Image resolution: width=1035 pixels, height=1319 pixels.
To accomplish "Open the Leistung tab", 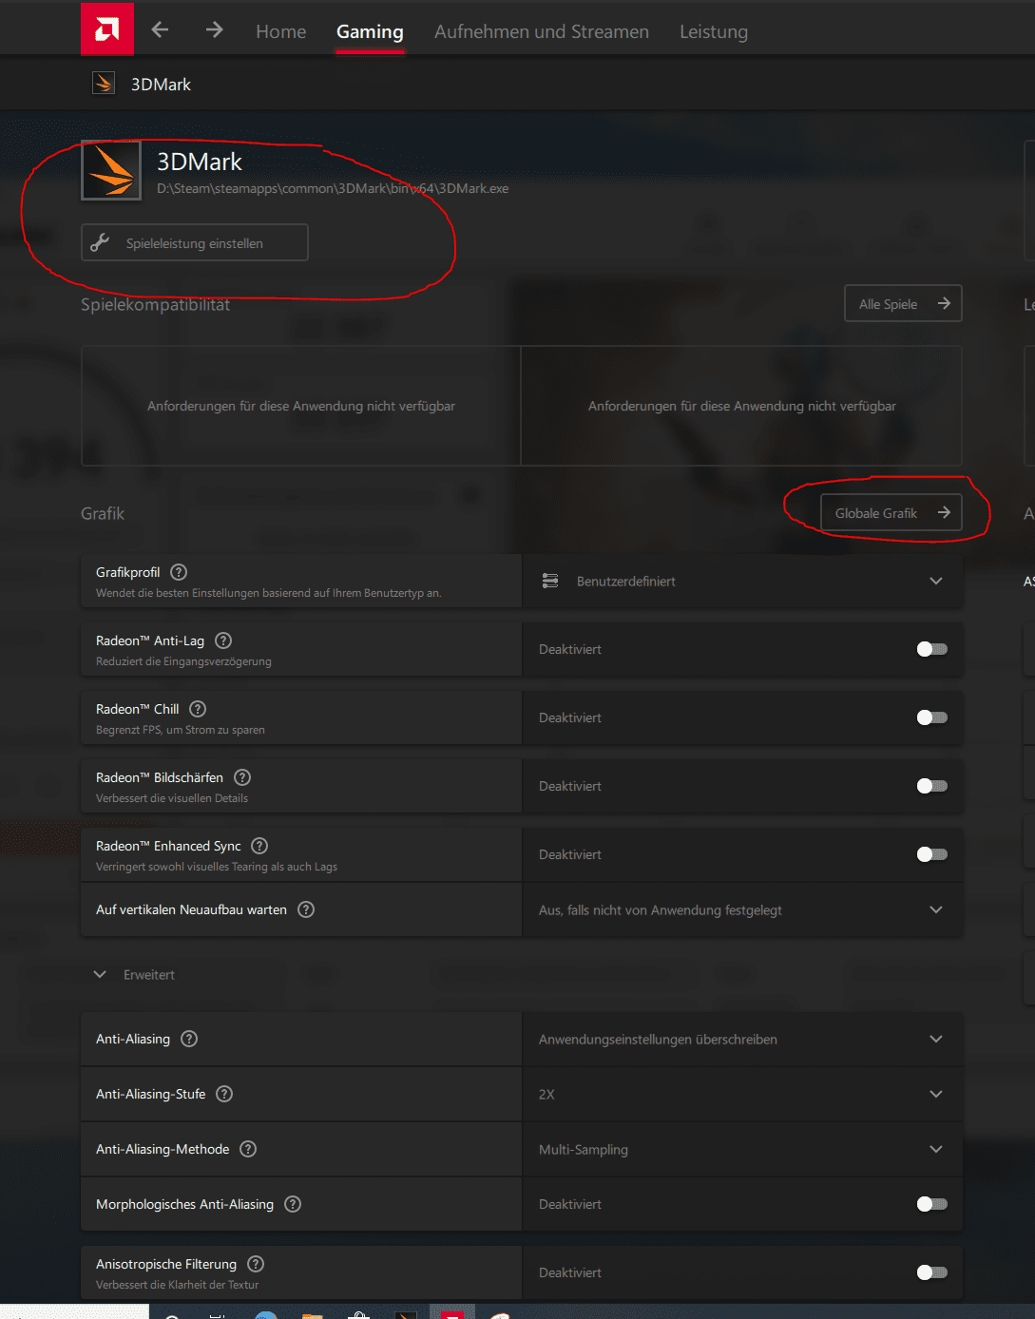I will click(714, 31).
